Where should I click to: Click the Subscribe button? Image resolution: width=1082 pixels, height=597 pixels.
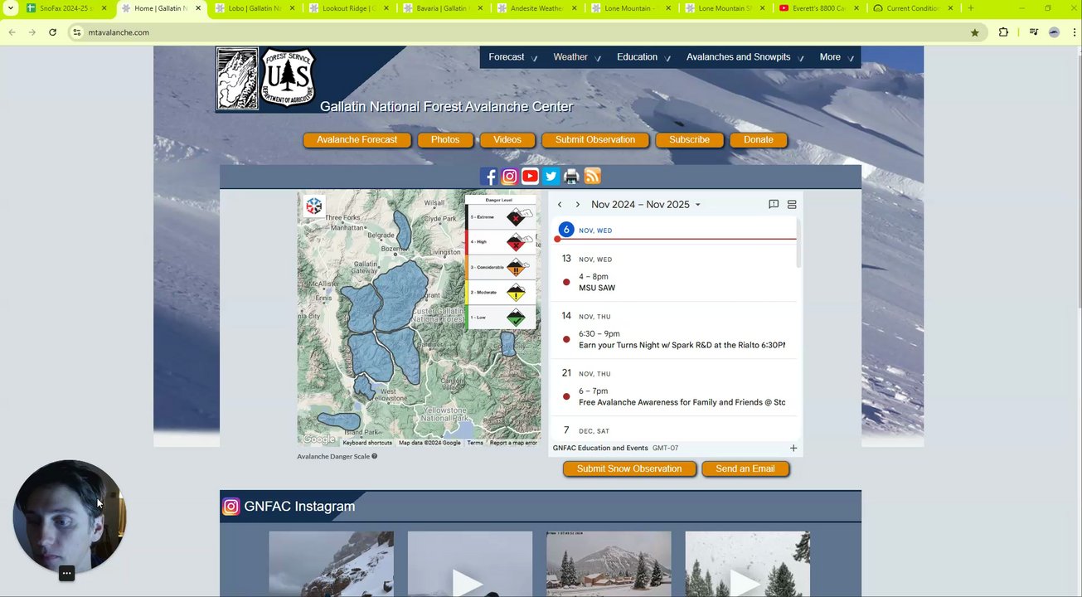click(x=689, y=140)
